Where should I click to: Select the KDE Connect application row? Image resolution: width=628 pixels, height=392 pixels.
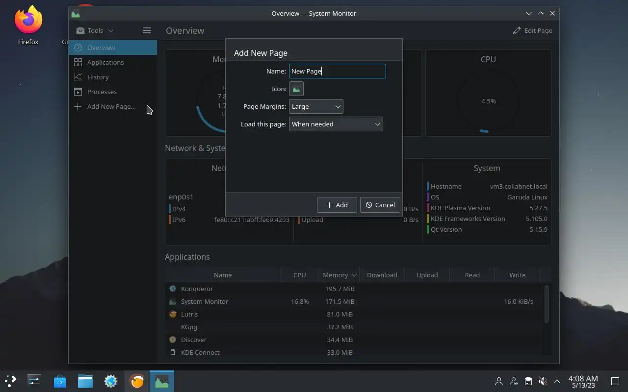point(353,352)
